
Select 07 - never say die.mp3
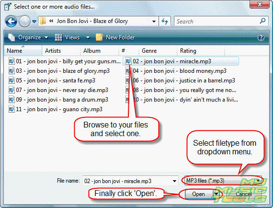58,90
